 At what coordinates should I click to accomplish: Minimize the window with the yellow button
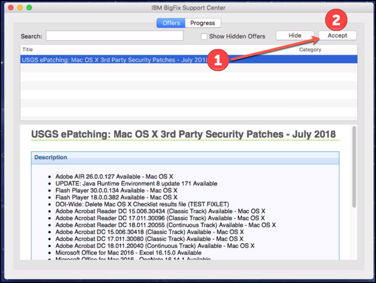[20, 7]
